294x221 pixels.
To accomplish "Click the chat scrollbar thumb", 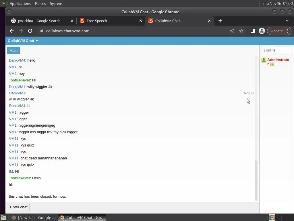I will (256, 180).
